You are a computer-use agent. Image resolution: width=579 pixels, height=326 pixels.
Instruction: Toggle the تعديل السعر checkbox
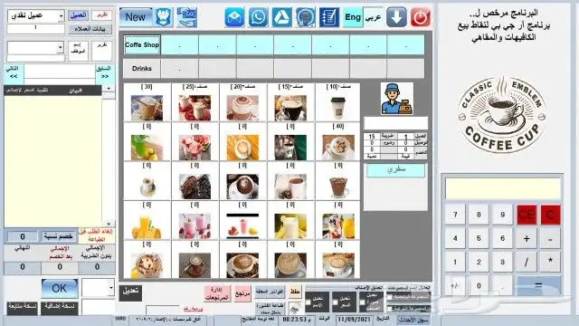pyautogui.click(x=336, y=302)
